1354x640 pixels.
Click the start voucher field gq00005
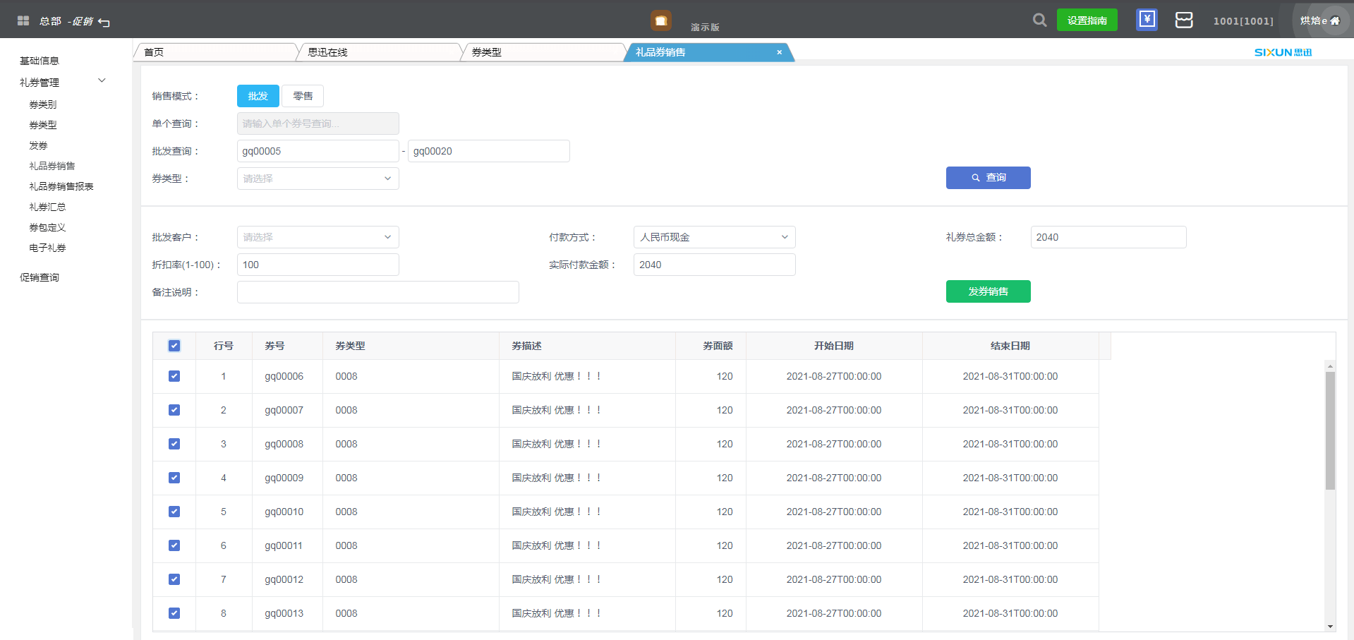click(x=318, y=151)
